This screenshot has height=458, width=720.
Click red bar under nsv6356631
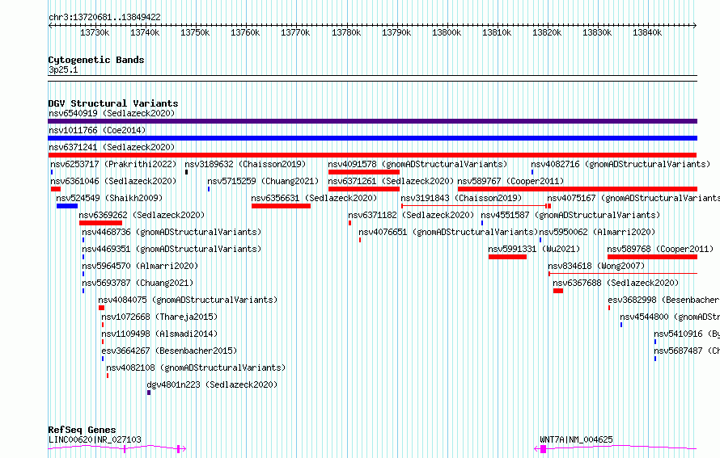281,206
